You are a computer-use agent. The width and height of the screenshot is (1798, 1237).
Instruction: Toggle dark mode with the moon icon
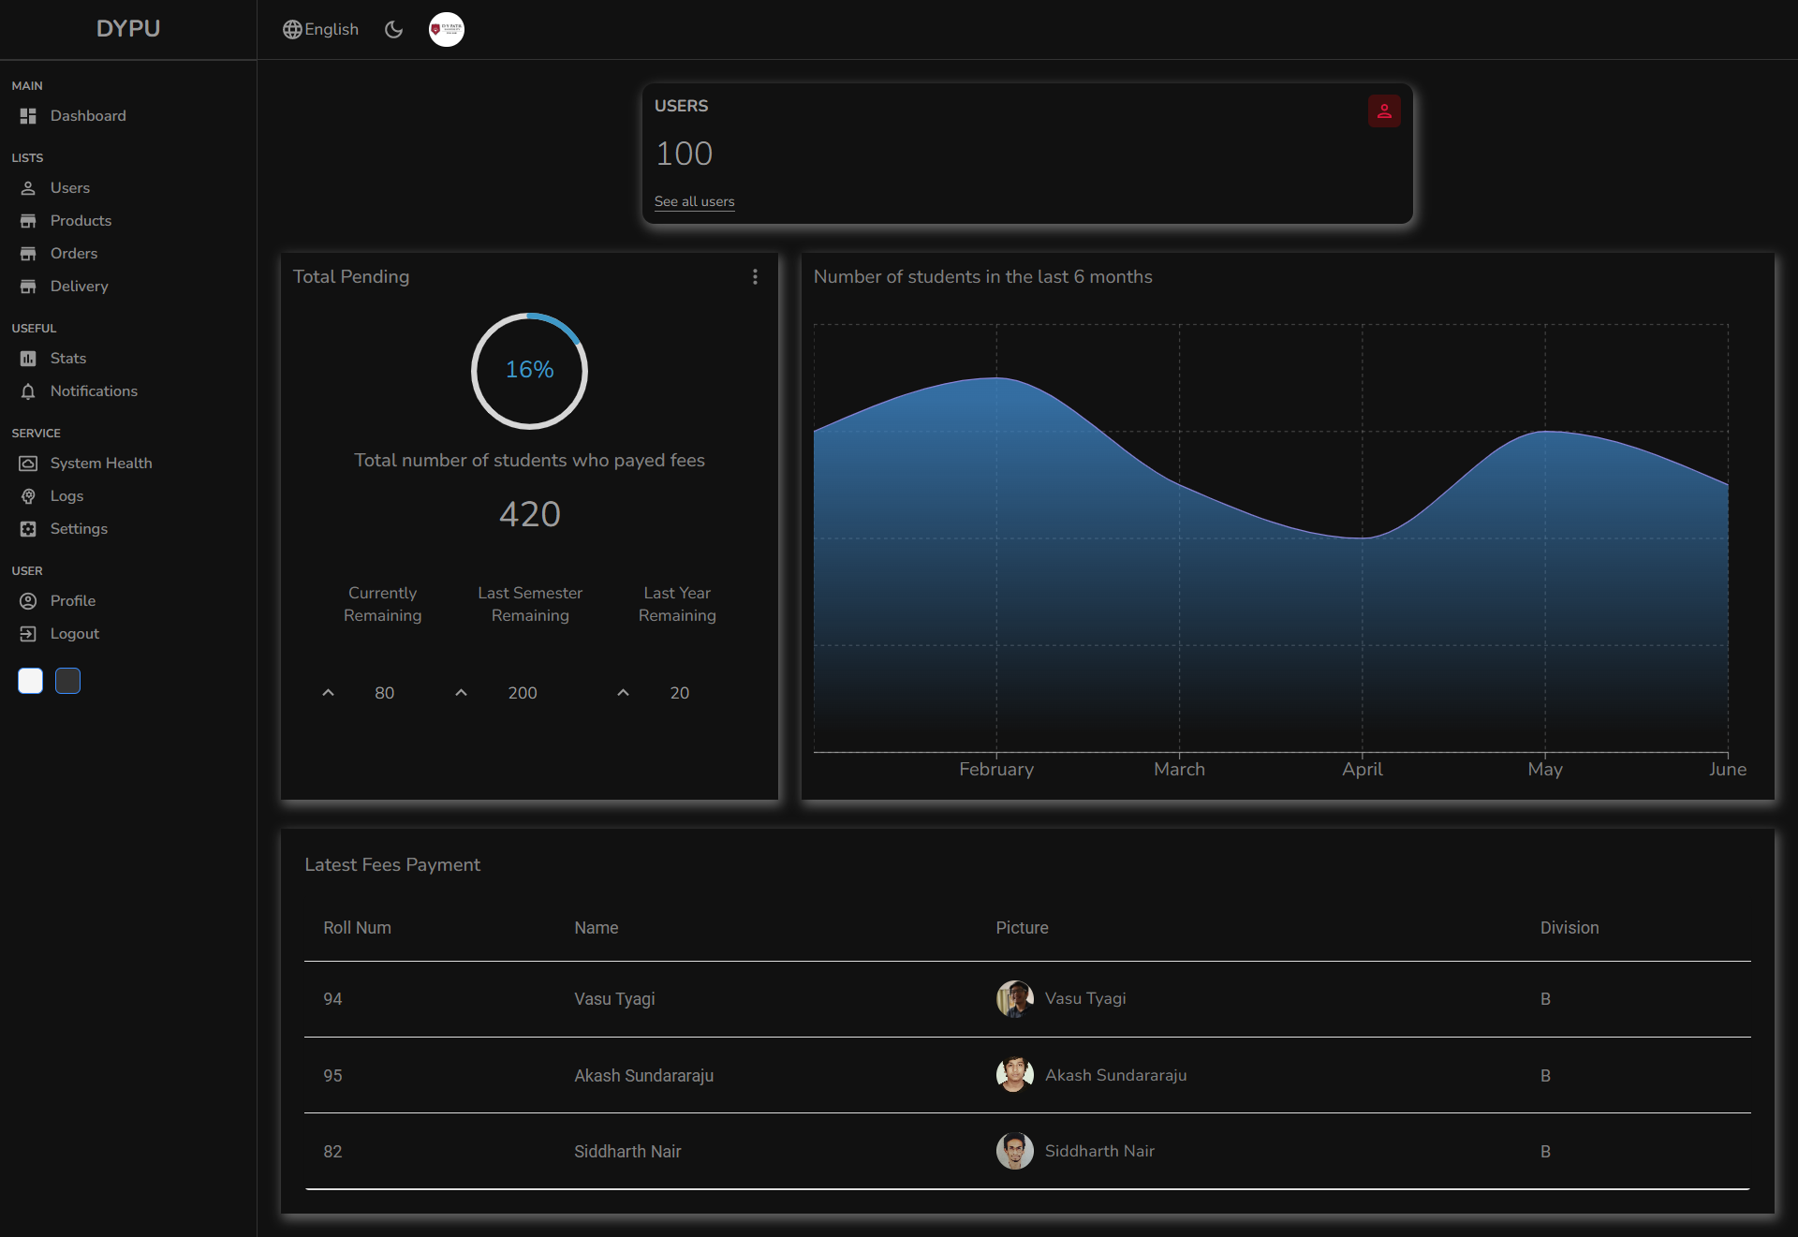click(394, 29)
